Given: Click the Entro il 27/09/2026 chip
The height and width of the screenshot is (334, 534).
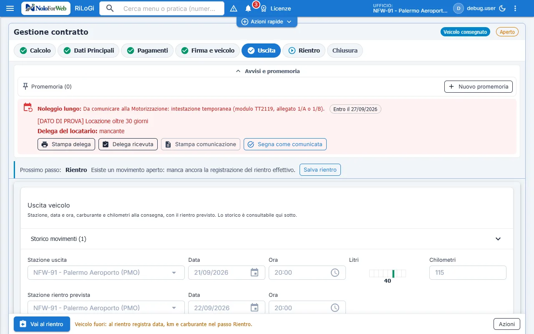Looking at the screenshot, I should pyautogui.click(x=355, y=109).
